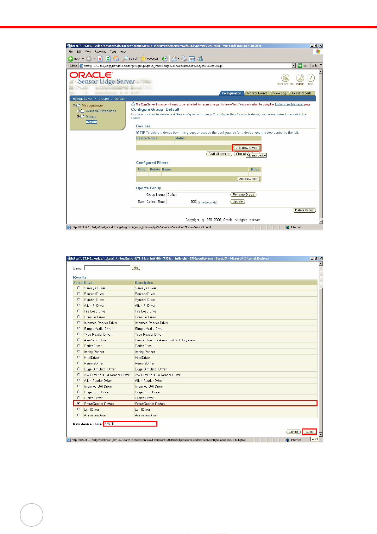Expand the Available Extensions tree node
This screenshot has height=534, width=377.
coord(78,111)
